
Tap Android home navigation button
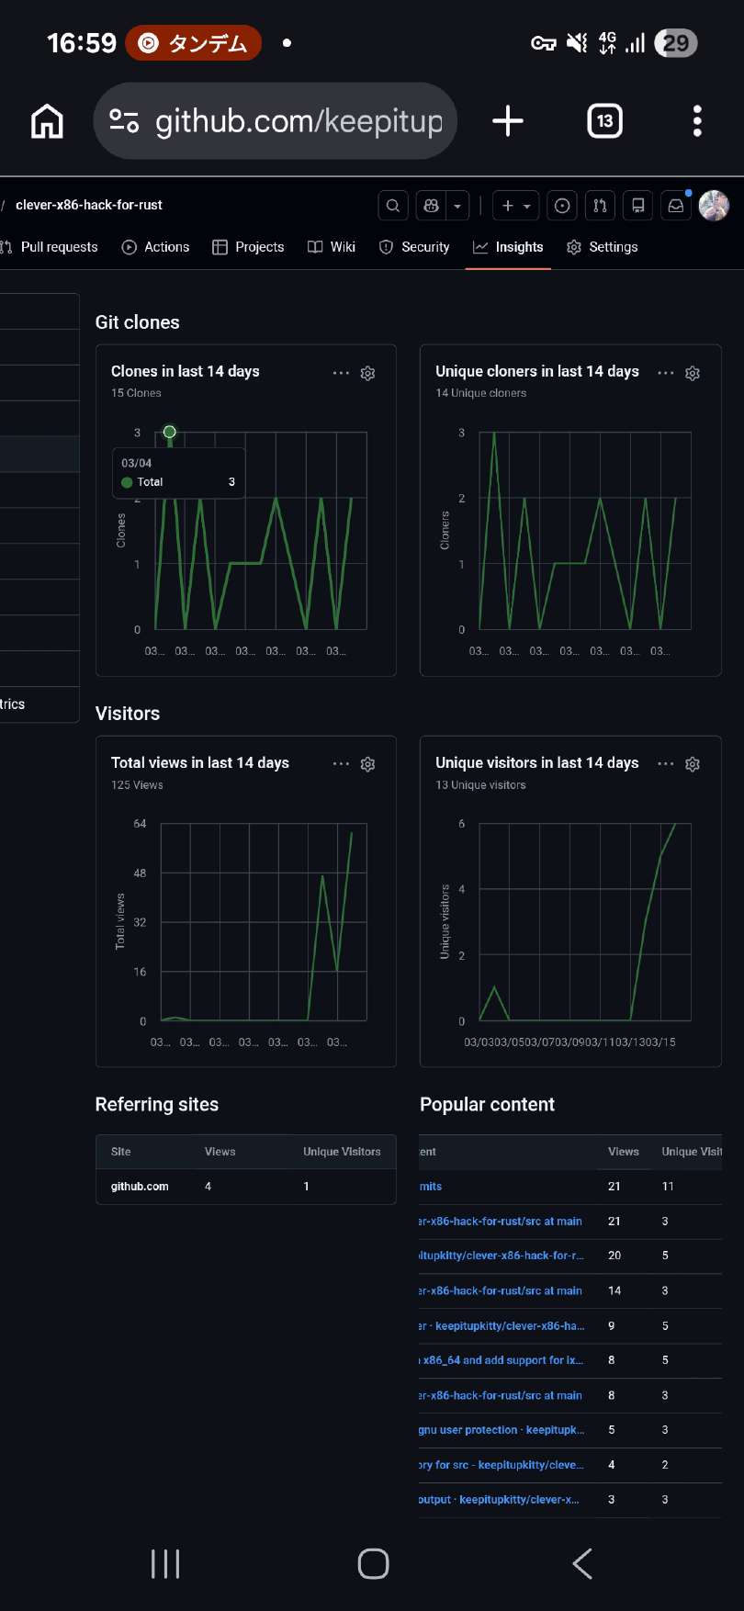coord(373,1563)
